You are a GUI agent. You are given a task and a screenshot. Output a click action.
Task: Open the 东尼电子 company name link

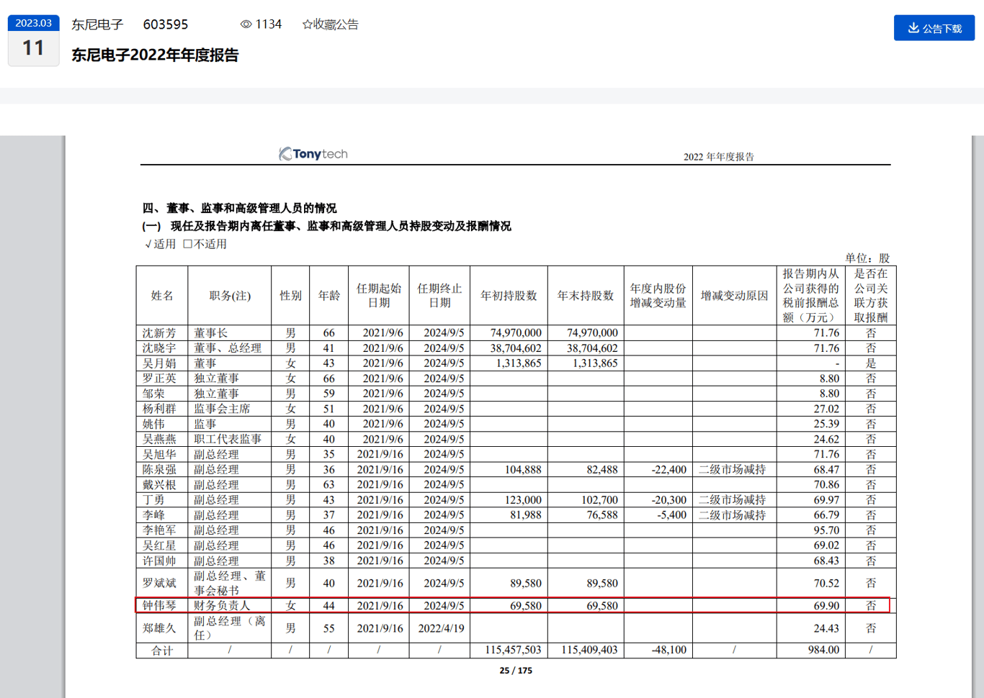[x=97, y=24]
